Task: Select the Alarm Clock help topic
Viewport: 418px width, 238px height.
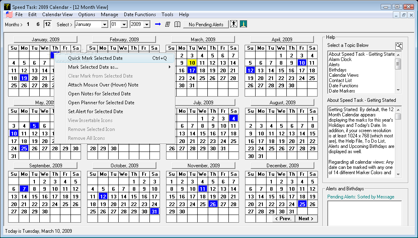Action: pos(340,59)
